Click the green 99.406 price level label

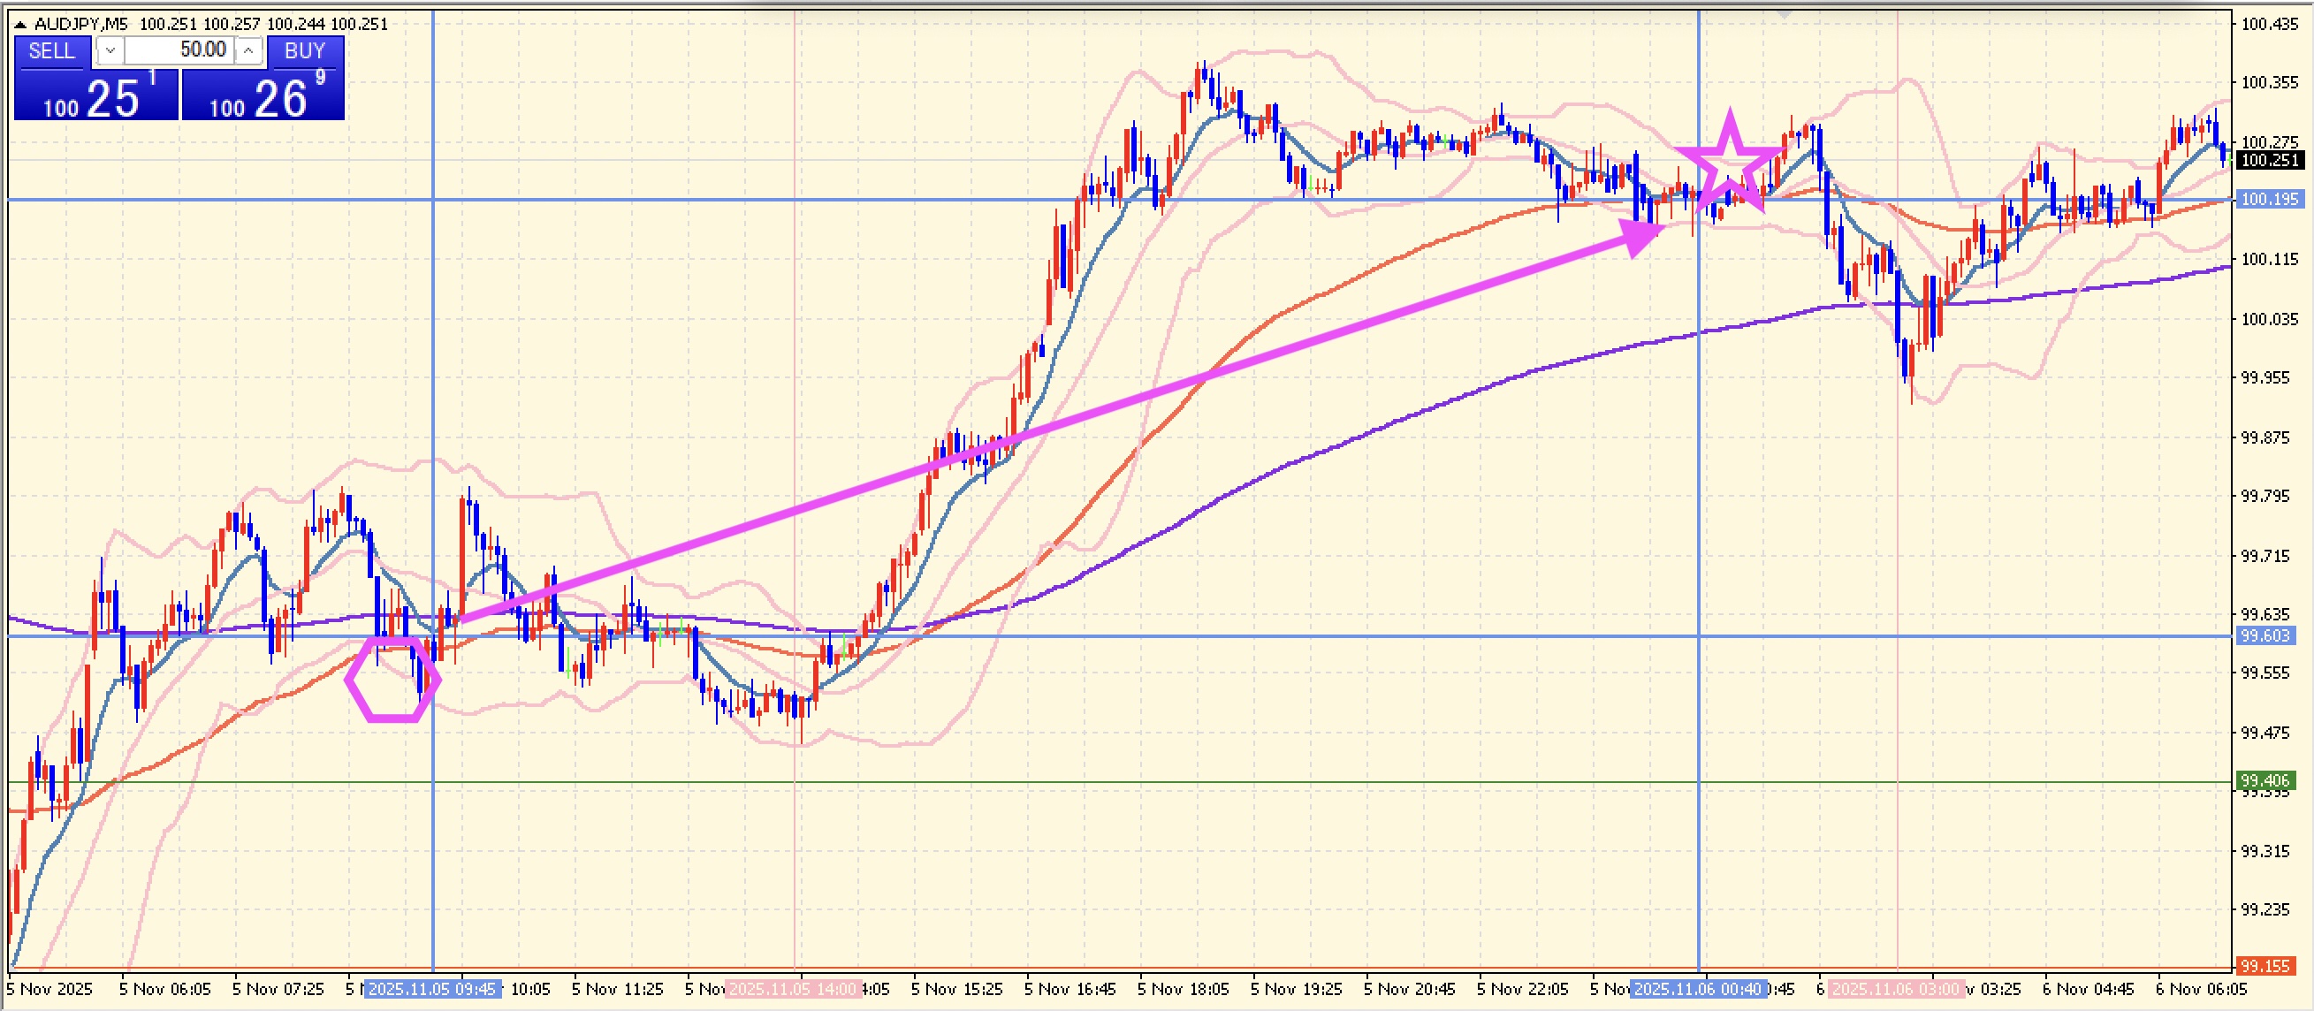[x=2268, y=780]
